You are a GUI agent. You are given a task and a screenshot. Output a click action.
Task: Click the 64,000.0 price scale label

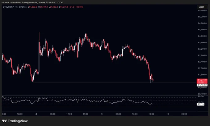click(x=202, y=36)
